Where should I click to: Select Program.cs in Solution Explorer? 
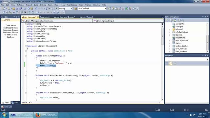(x=180, y=38)
